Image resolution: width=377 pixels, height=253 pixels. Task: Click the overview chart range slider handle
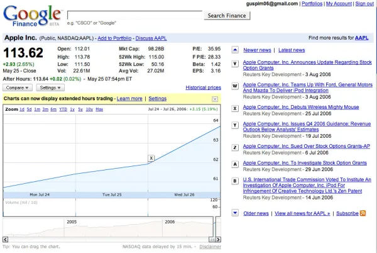coord(214,227)
